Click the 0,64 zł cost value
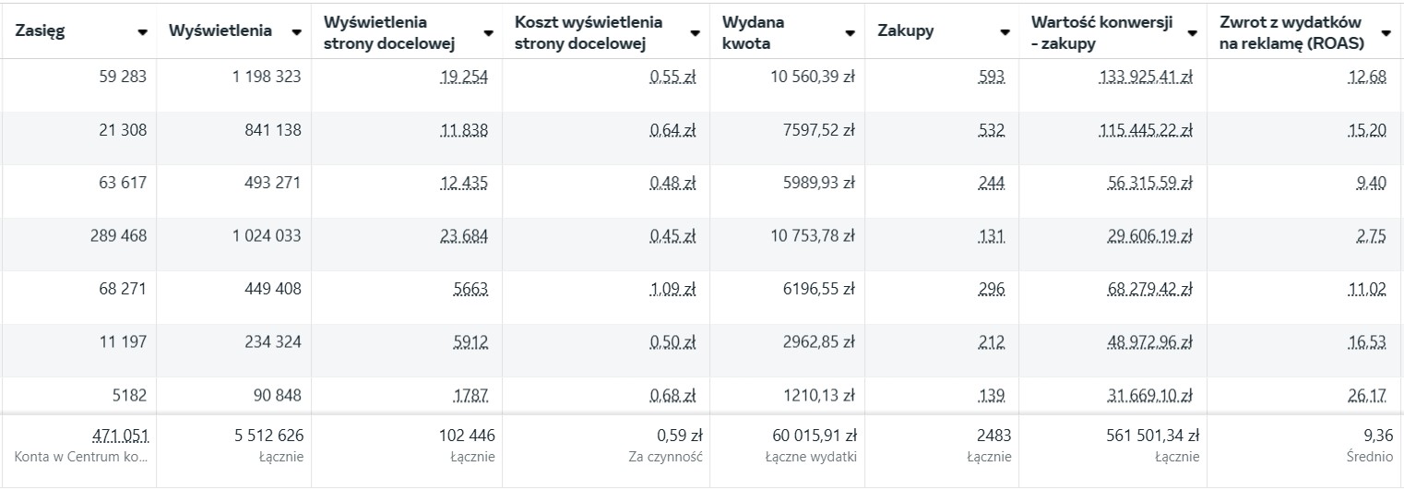Screen dimensions: 1404x490 coord(672,131)
